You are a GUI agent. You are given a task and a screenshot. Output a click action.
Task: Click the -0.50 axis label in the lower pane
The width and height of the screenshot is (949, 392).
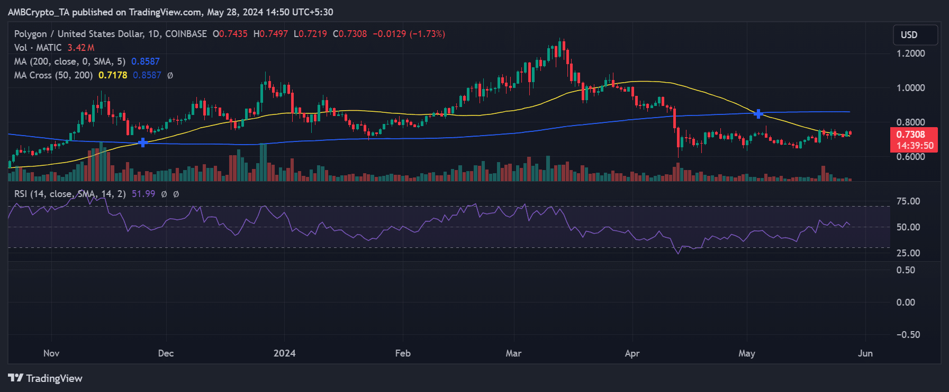coord(908,335)
